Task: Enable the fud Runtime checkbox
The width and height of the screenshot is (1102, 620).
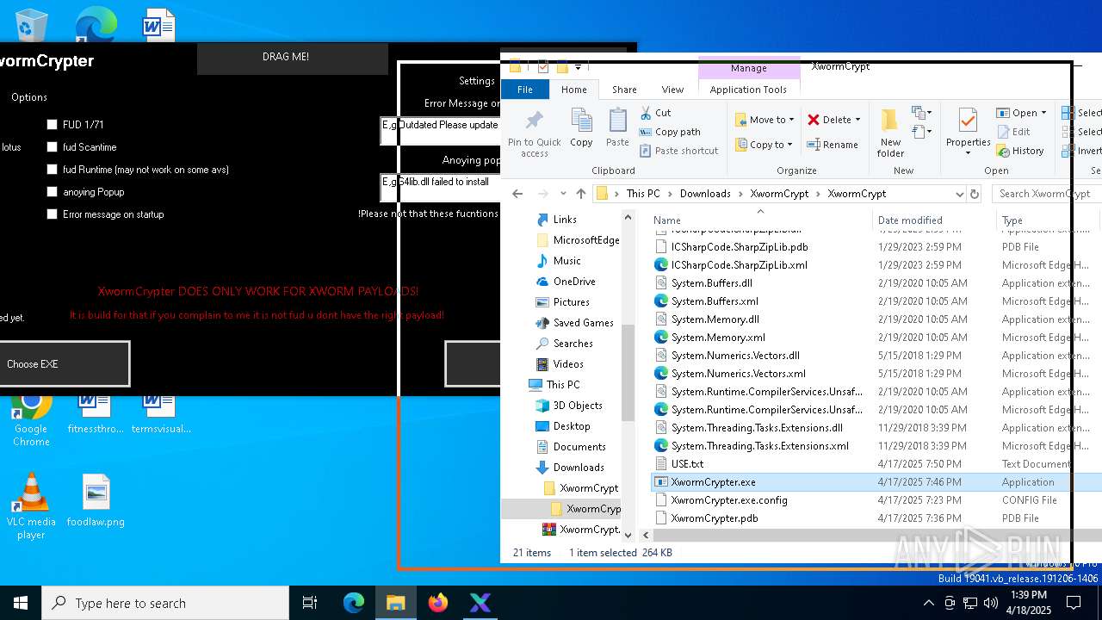Action: [x=53, y=170]
